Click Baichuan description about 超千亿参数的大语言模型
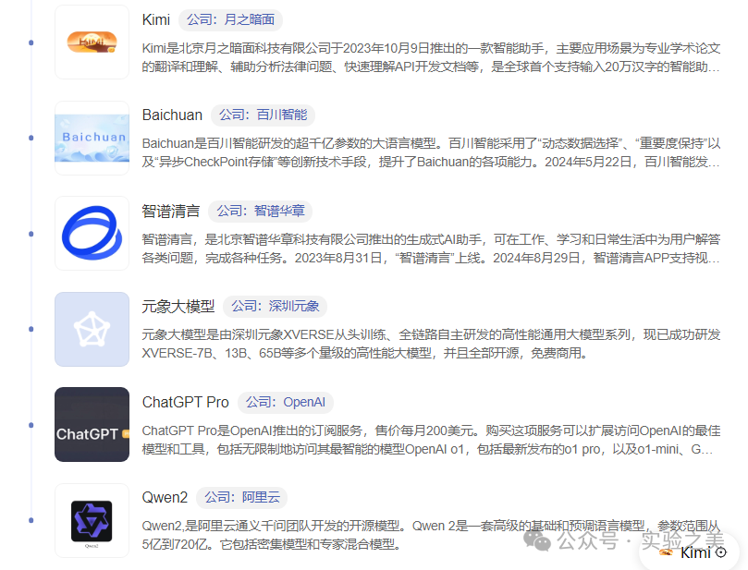Screen dimensions: 748x570 click(x=431, y=152)
